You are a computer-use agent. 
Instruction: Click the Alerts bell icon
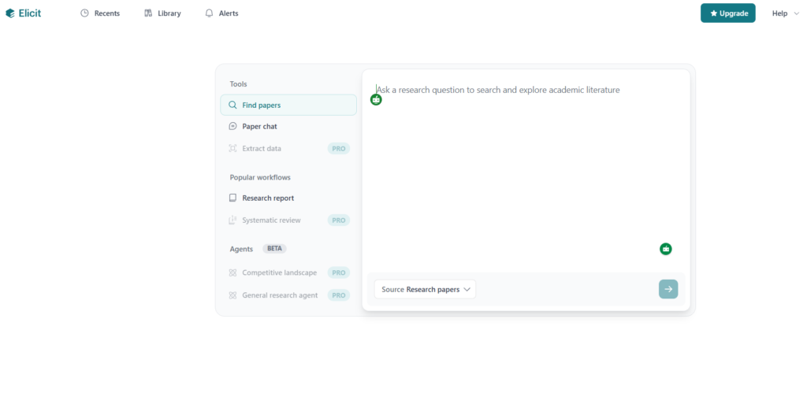(209, 13)
